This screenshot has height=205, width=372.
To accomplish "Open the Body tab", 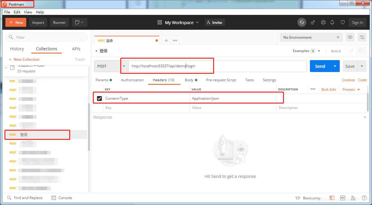I will (x=191, y=80).
